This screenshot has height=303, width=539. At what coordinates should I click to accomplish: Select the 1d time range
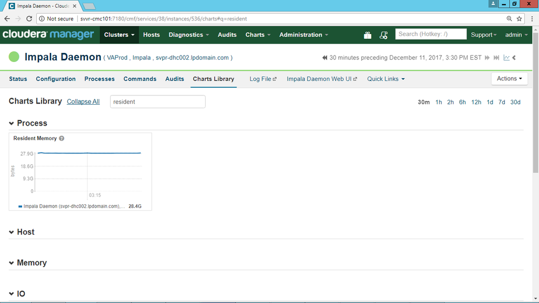point(490,102)
